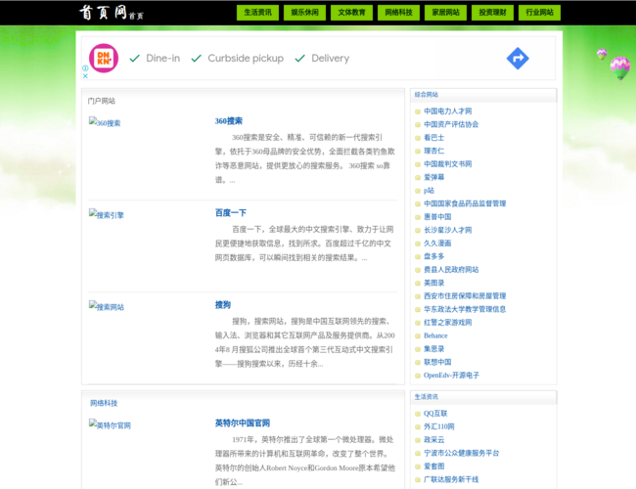This screenshot has width=636, height=489.
Task: Click the bullet icon beside Behance
Action: (x=418, y=336)
